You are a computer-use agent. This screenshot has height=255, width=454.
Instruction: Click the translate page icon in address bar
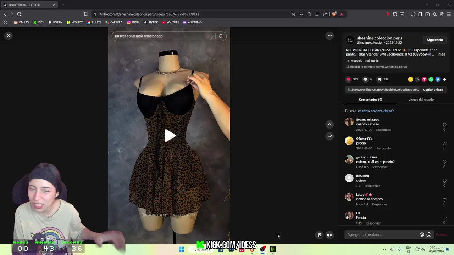(x=301, y=14)
